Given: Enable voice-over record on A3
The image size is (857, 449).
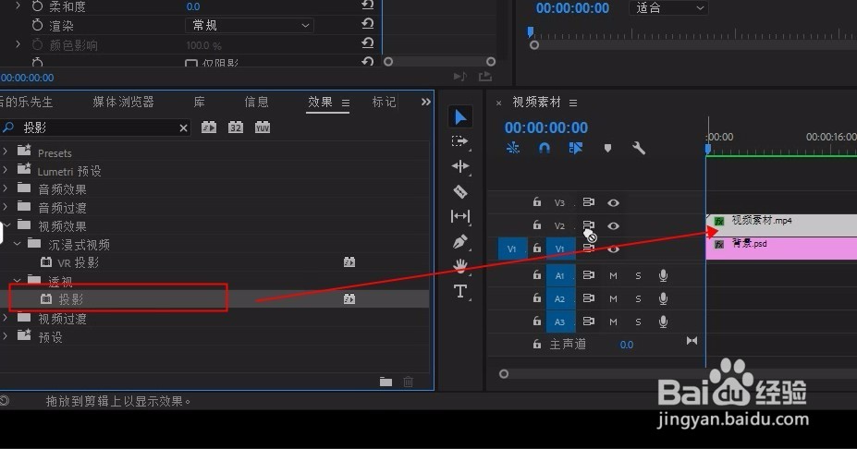Looking at the screenshot, I should point(663,322).
